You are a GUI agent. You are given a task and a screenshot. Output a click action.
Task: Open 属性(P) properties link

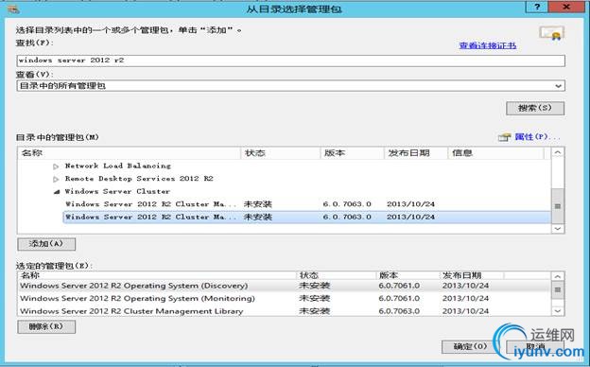(x=536, y=137)
